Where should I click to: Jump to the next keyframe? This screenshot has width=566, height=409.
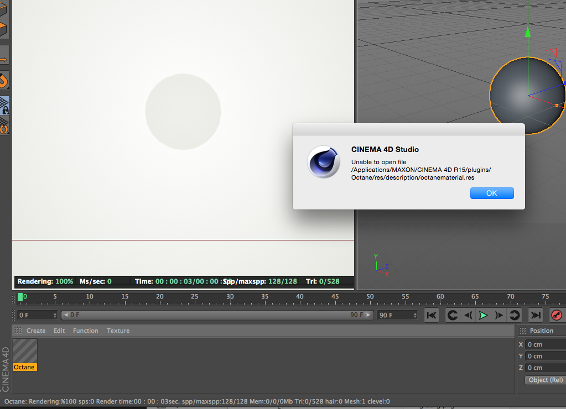515,315
